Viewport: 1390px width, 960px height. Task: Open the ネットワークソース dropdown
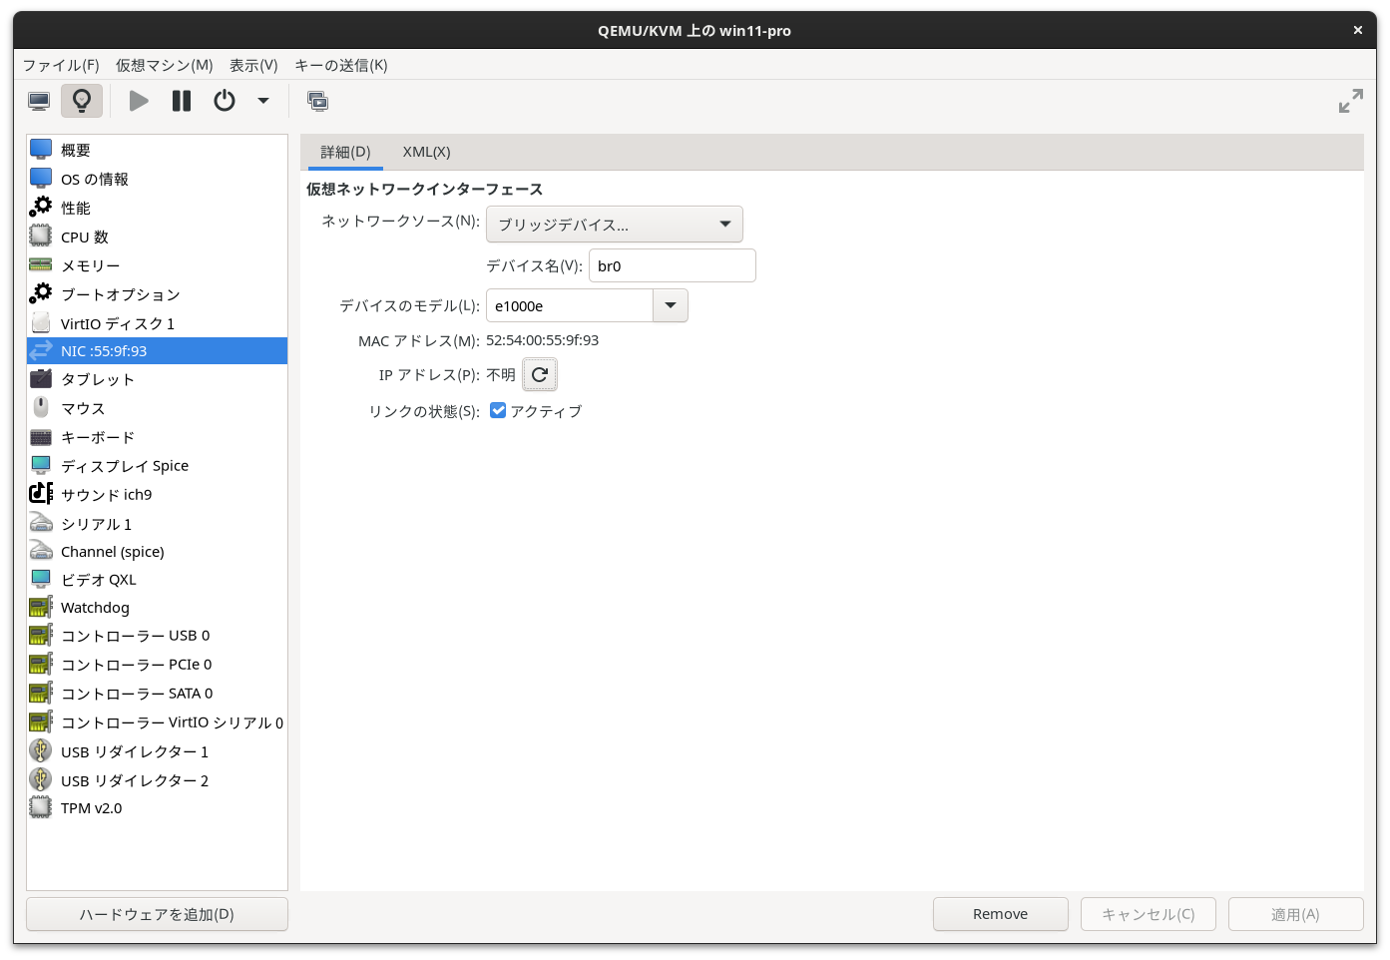pos(614,224)
